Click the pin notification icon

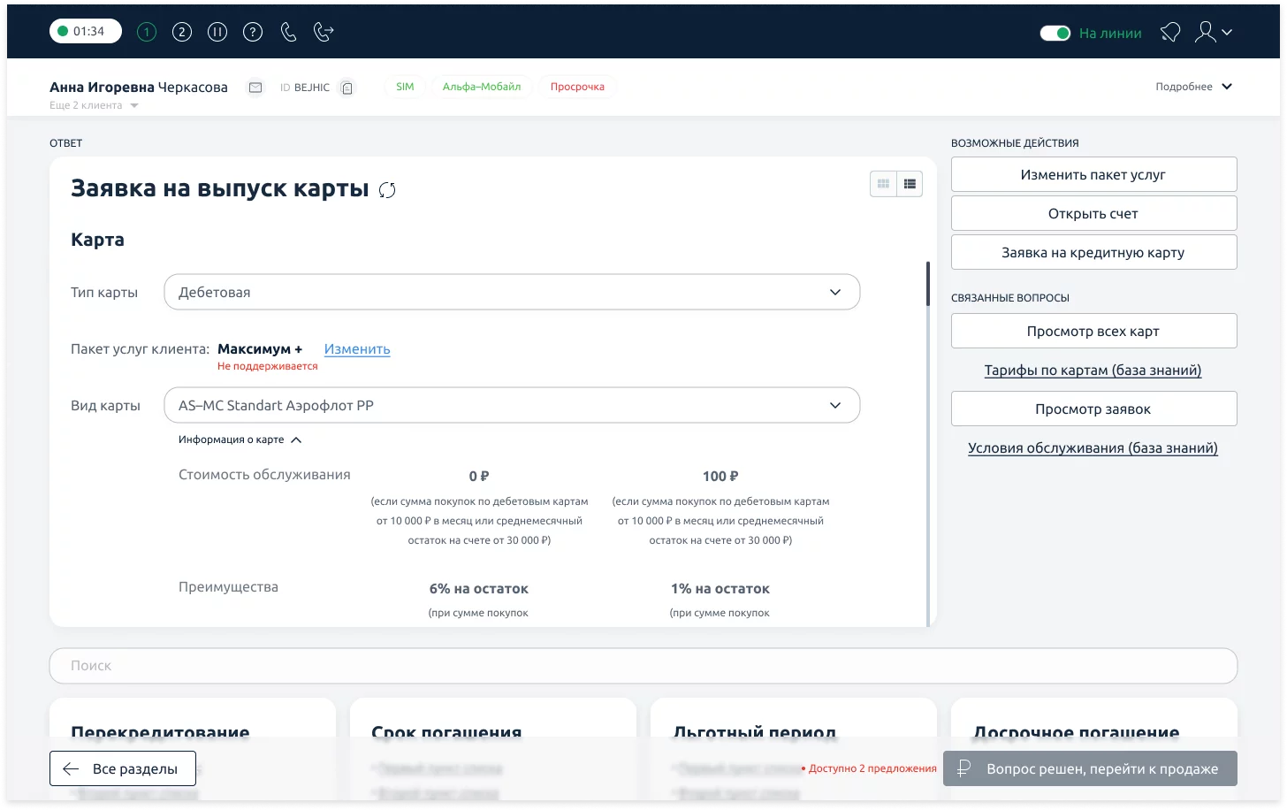point(1170,33)
